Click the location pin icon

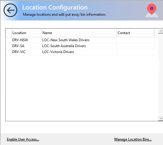tap(152, 10)
